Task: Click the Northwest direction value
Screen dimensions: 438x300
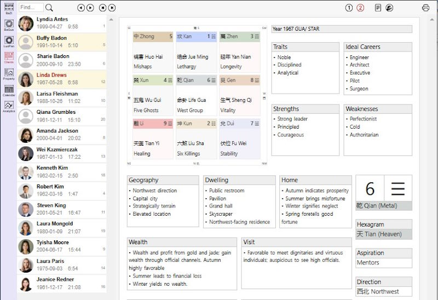Action: click(x=384, y=292)
